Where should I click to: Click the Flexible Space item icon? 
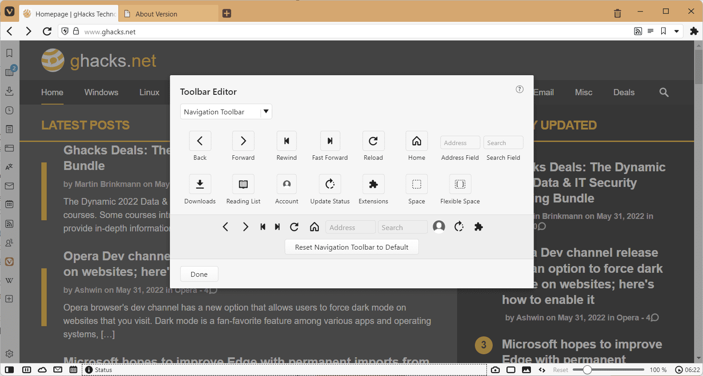[460, 184]
